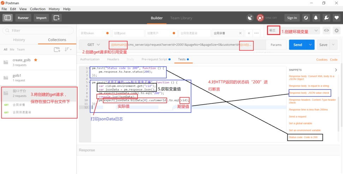Open the 合同快速查询 request tab
Screen dimensions: 343x174
[194, 33]
